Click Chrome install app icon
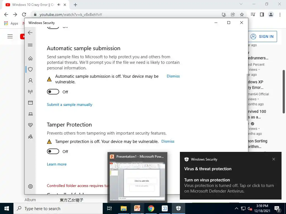The height and width of the screenshot is (214, 286). (224, 14)
